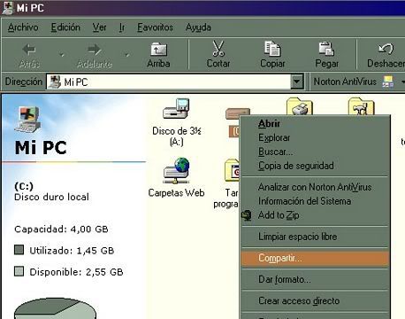
Task: Choose Add to Zip
Action: 315,215
